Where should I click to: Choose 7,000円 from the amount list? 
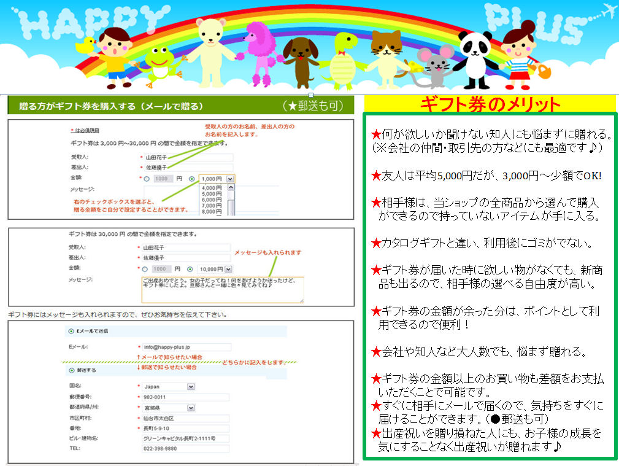[x=212, y=206]
